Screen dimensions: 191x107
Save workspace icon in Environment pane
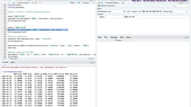[102, 3]
